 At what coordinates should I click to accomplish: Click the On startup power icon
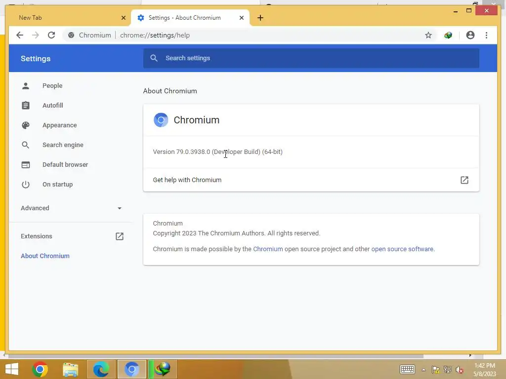coord(26,185)
